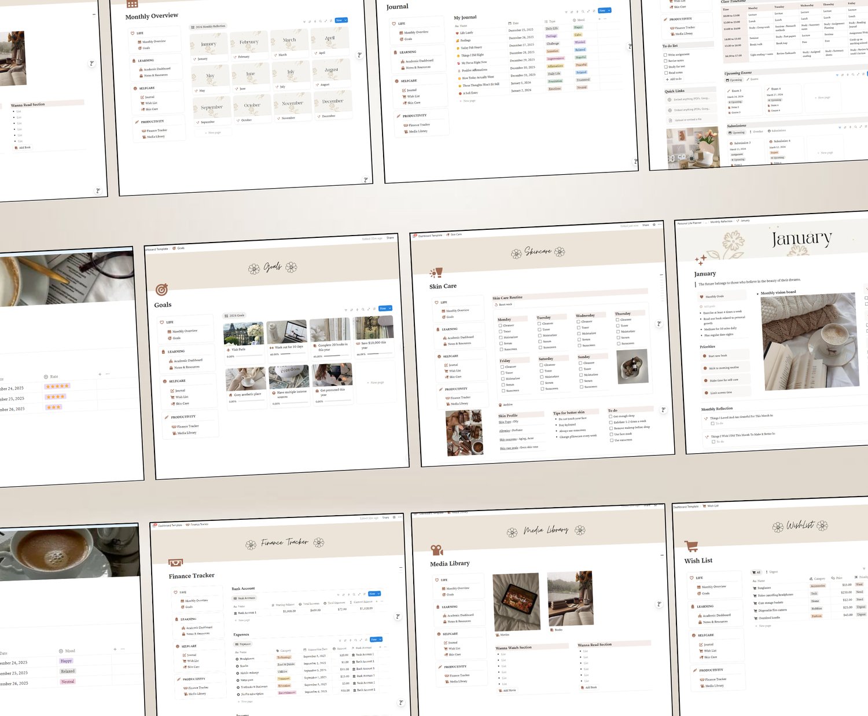The width and height of the screenshot is (868, 716).
Task: Click the Archive icon on the Skin Care page
Action: click(501, 405)
